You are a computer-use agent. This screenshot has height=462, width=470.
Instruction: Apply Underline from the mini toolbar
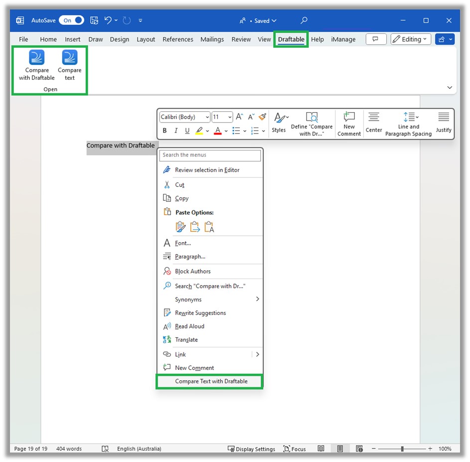coord(187,131)
